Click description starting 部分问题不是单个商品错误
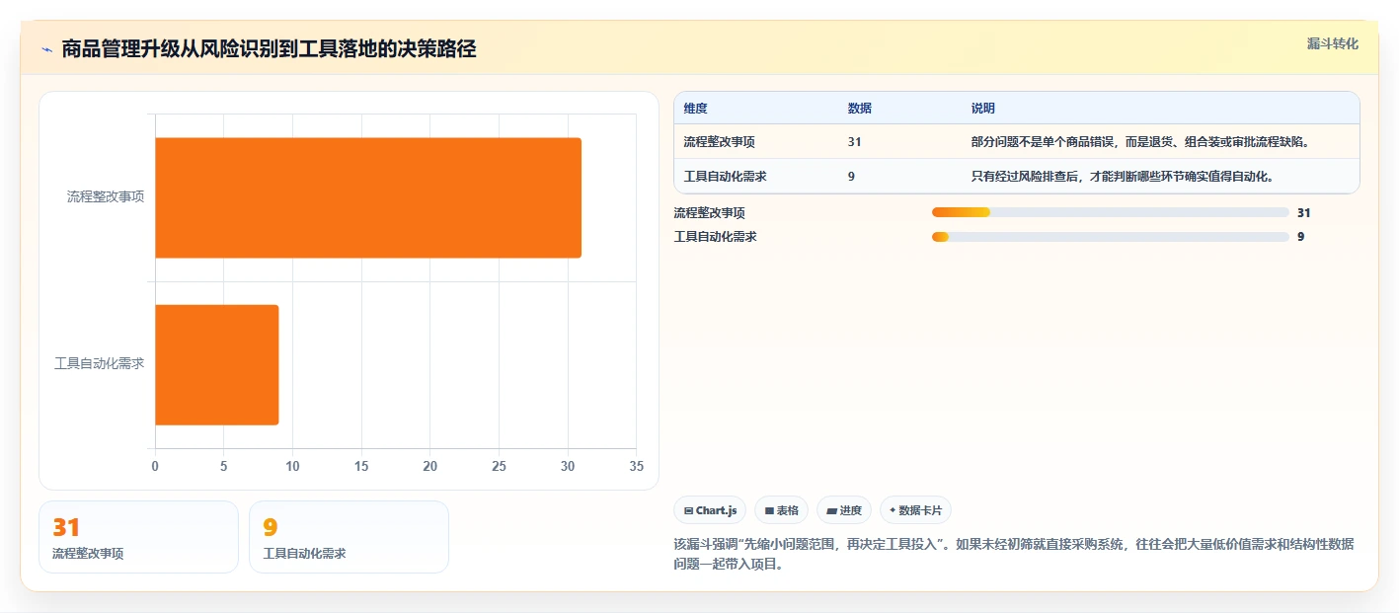 (x=1140, y=142)
